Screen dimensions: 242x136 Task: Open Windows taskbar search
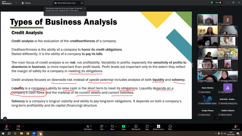(x=9, y=133)
